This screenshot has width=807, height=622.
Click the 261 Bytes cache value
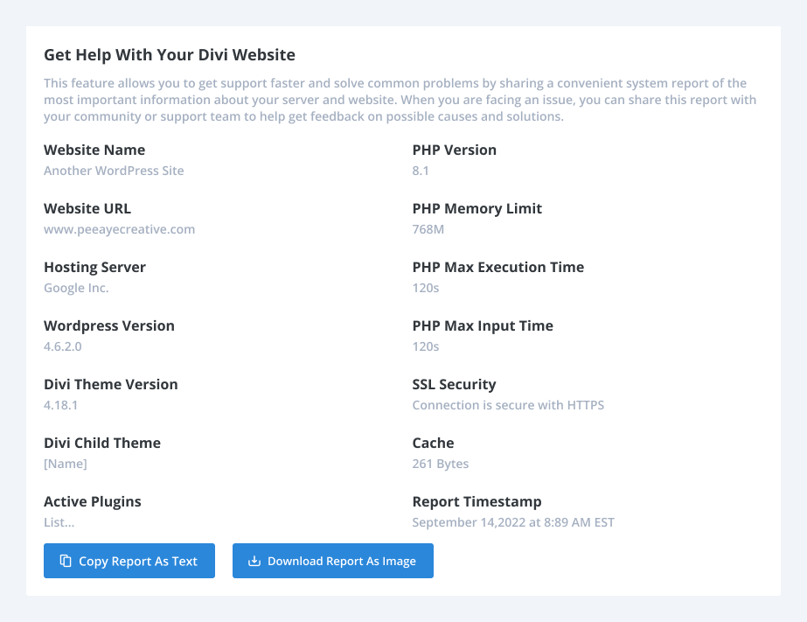441,464
